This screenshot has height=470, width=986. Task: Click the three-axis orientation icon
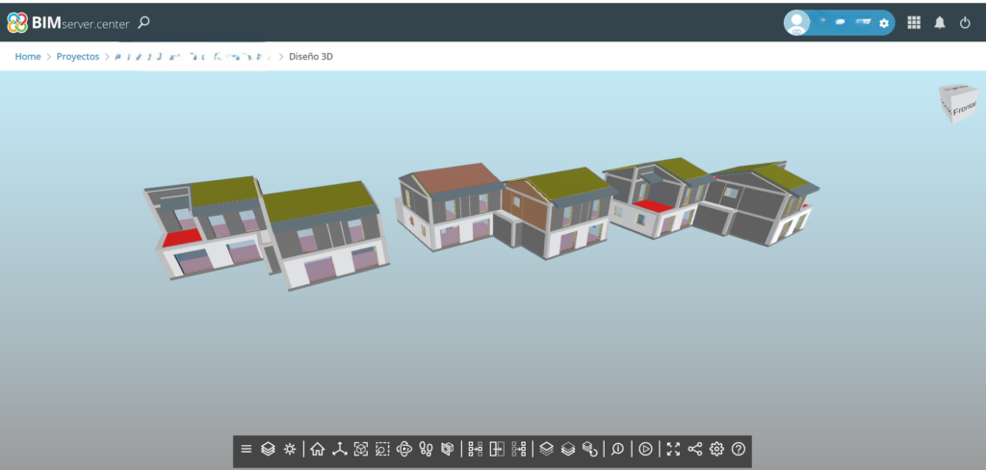tap(339, 449)
